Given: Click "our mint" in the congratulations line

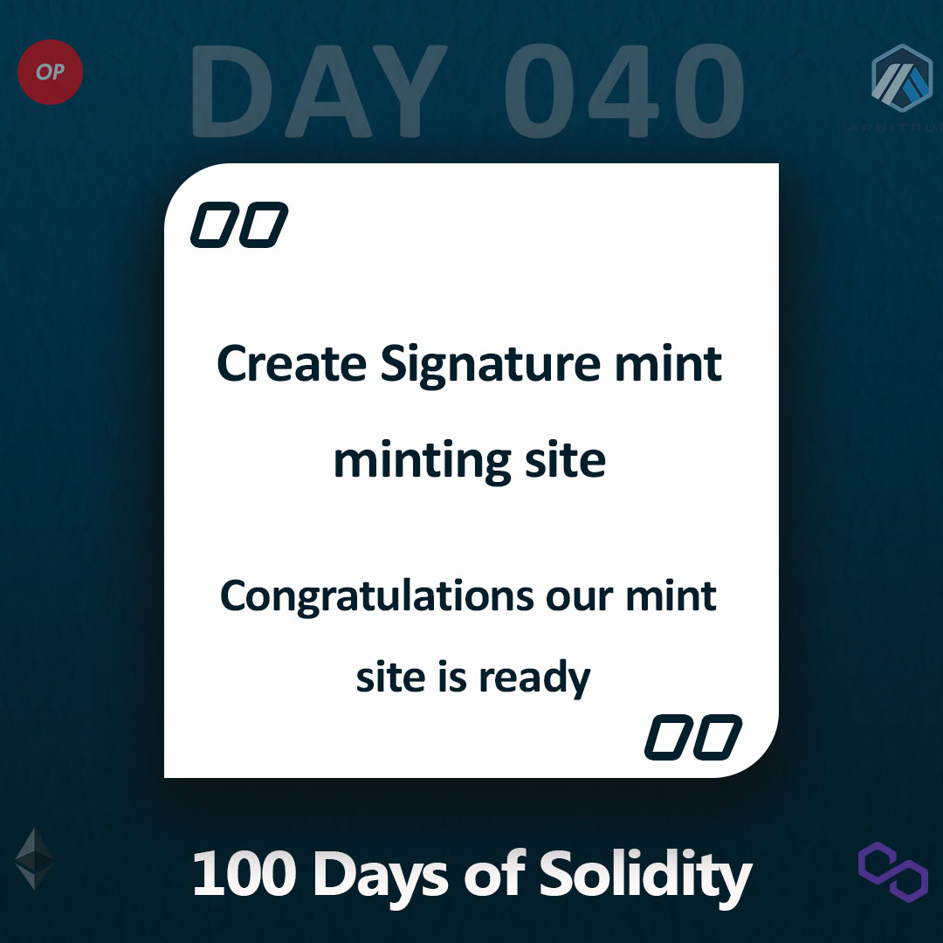Looking at the screenshot, I should tap(631, 596).
